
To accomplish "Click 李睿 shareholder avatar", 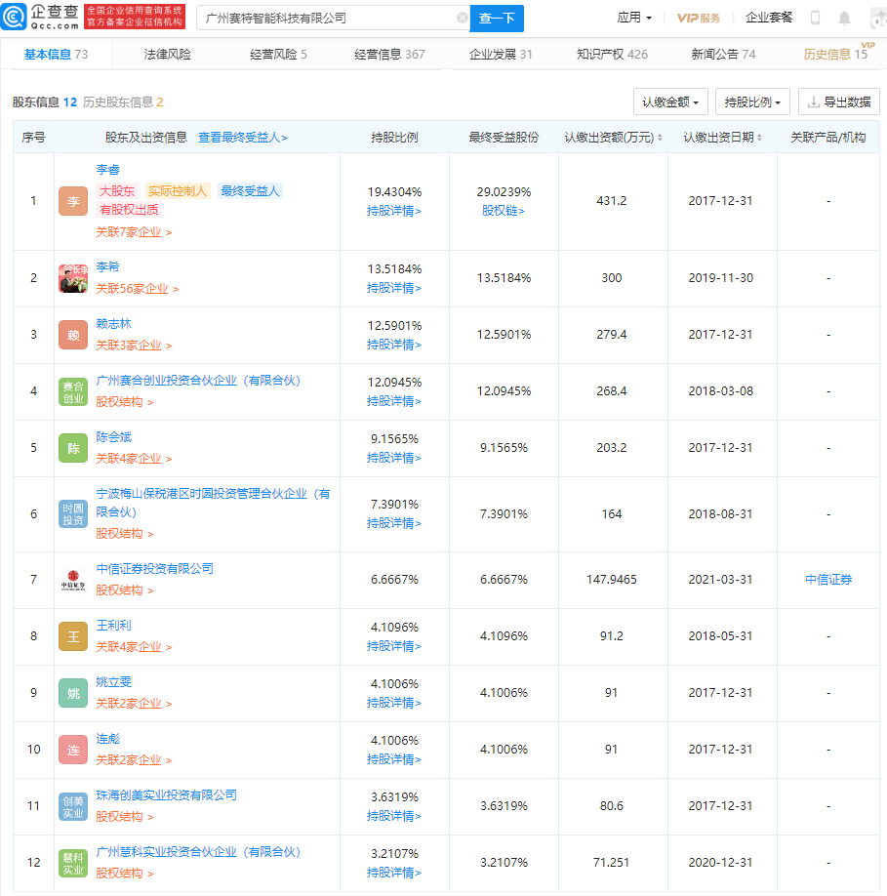I will (73, 201).
